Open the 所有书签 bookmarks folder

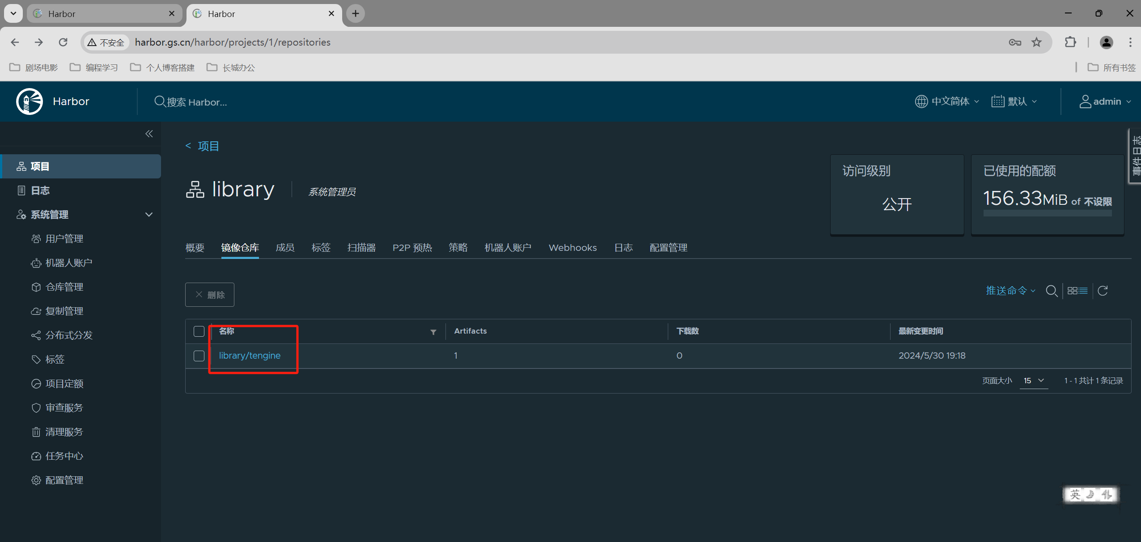(x=1111, y=68)
